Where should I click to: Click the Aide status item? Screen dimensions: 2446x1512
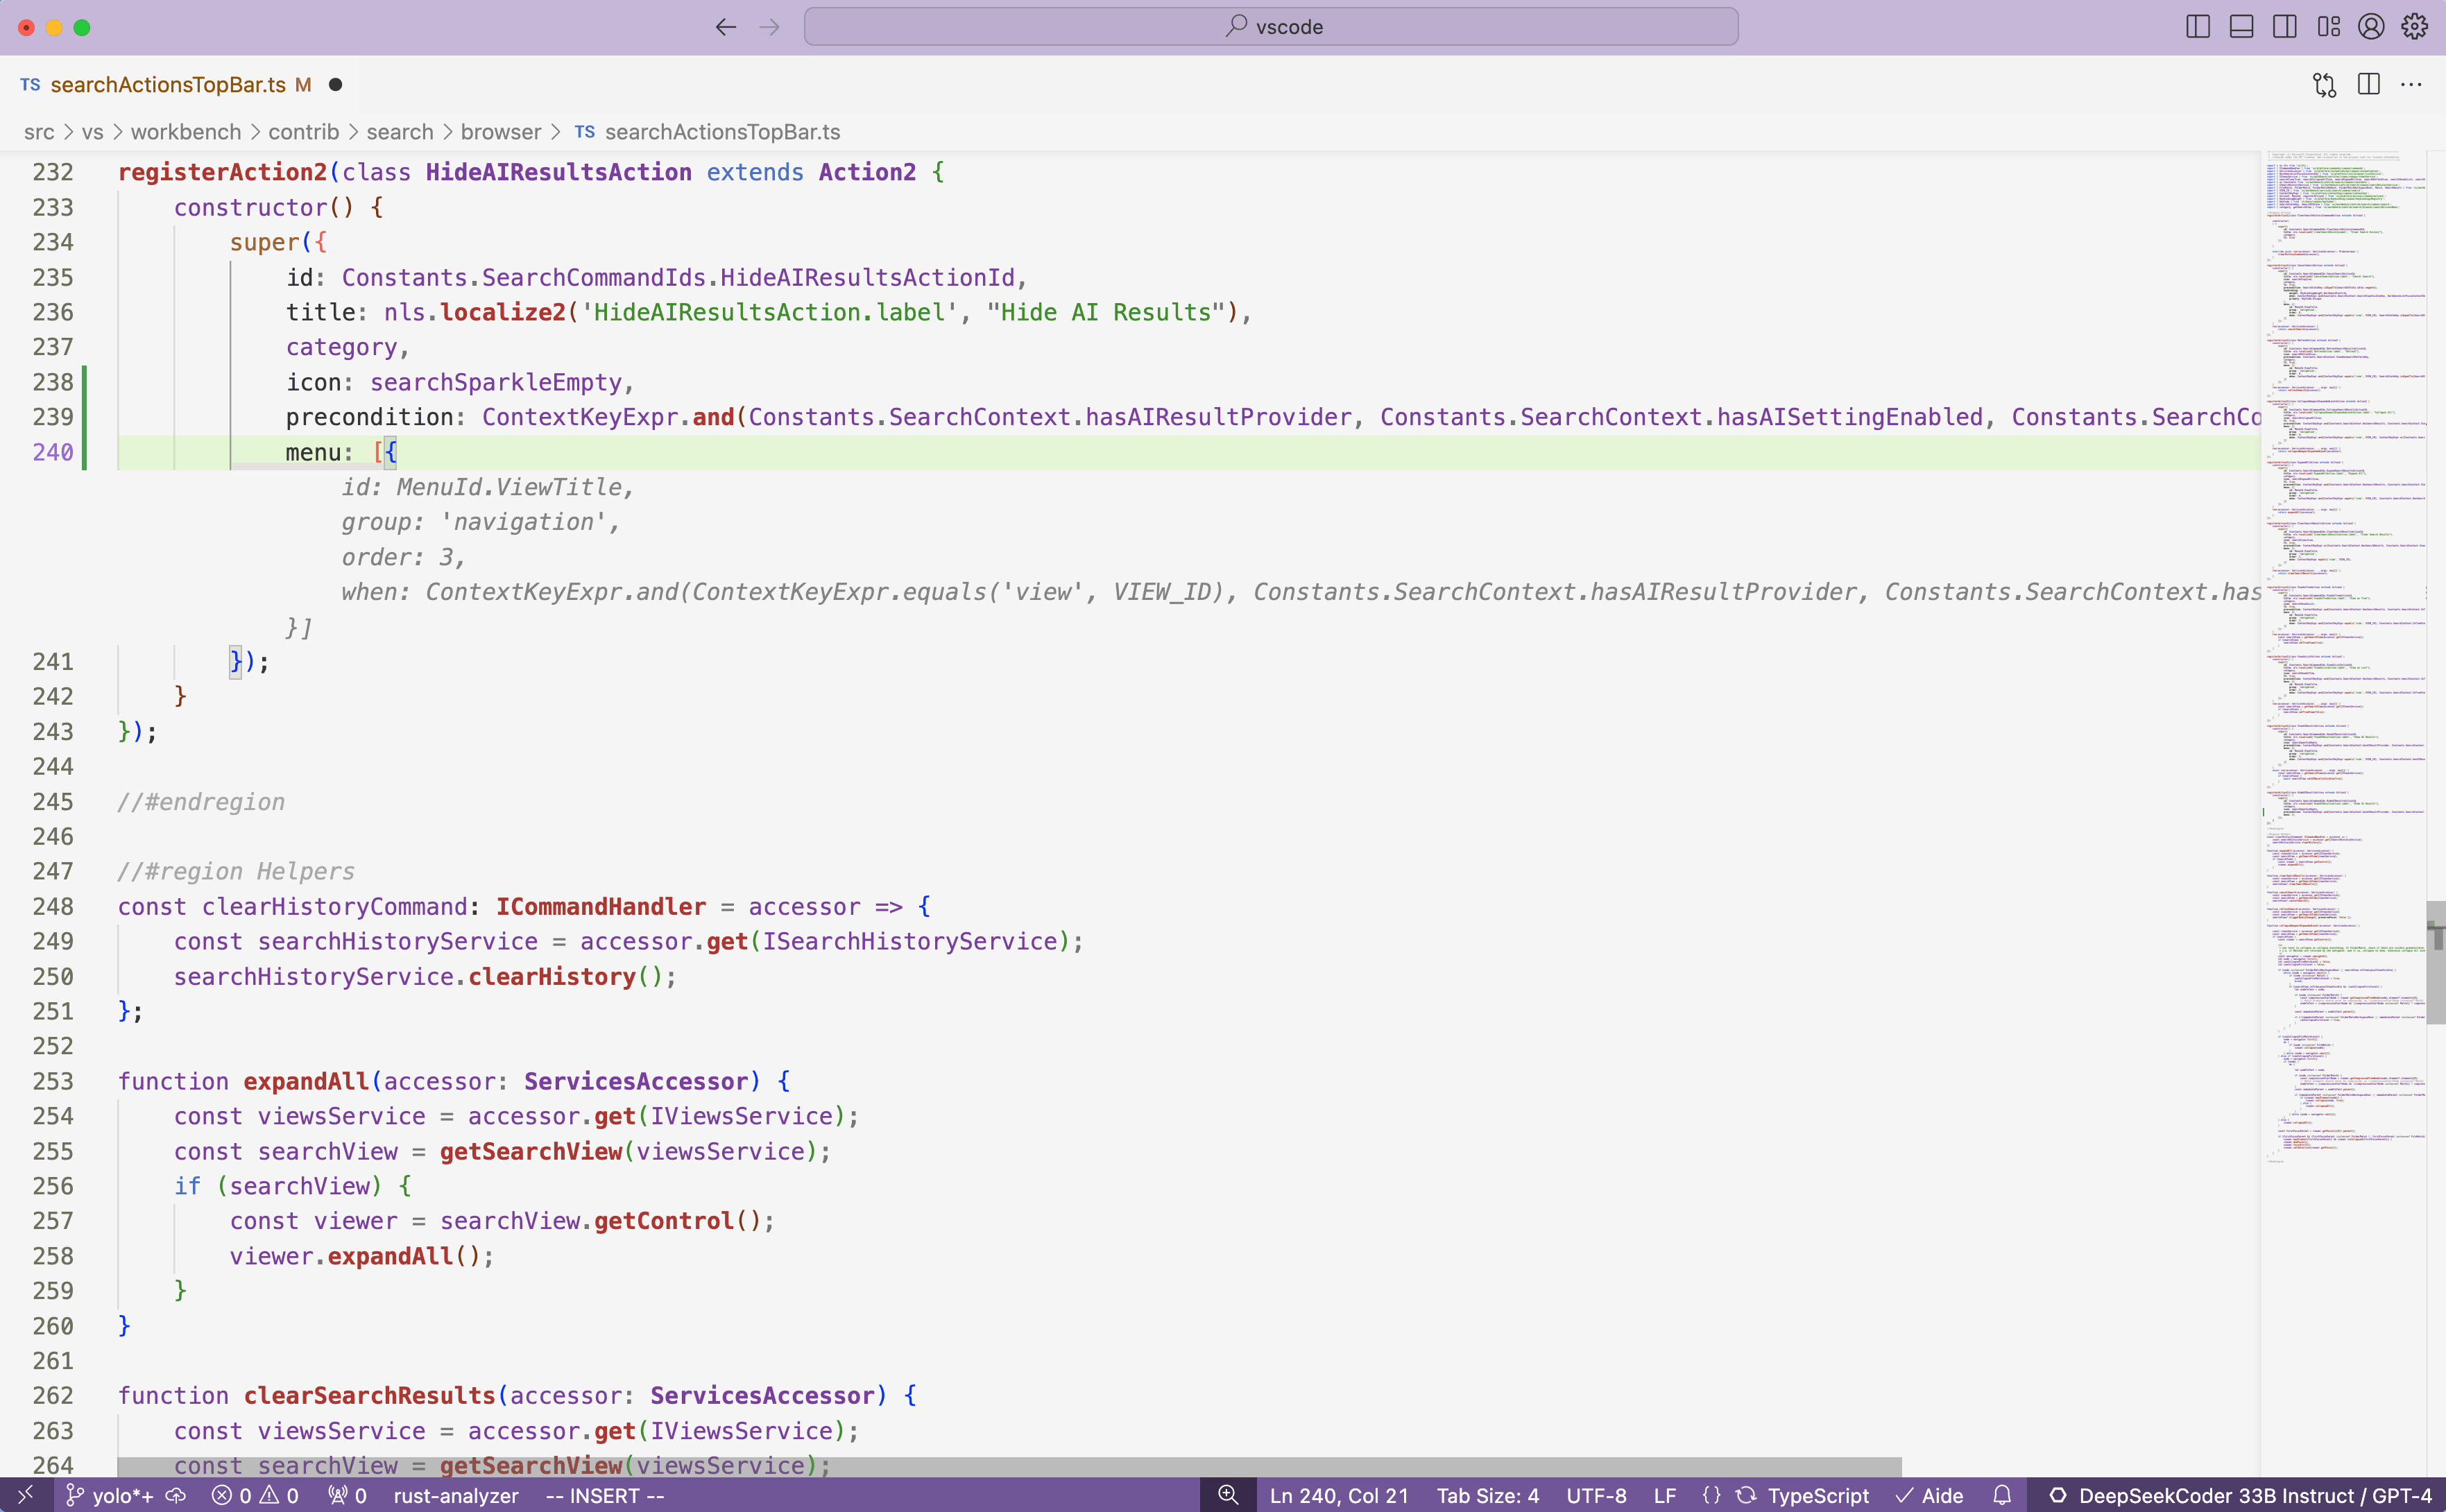click(1930, 1495)
